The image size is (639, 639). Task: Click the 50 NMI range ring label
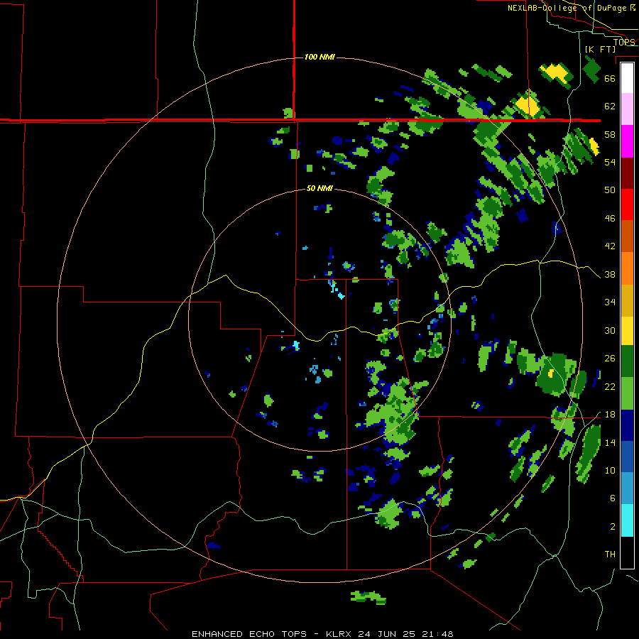click(319, 188)
